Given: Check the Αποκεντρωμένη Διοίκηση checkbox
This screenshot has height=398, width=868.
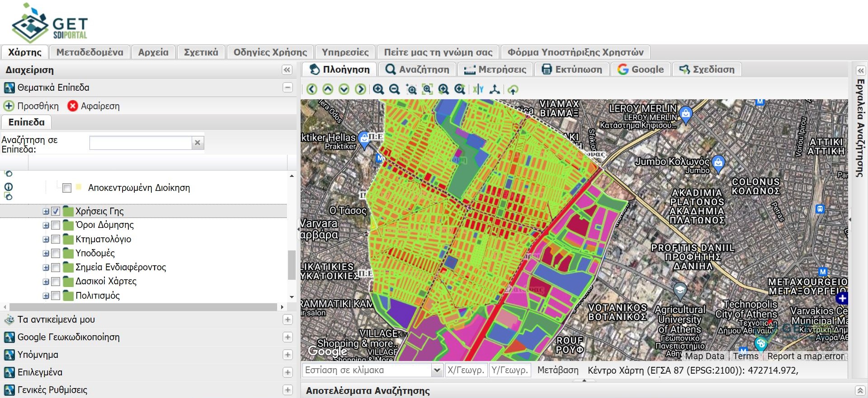Looking at the screenshot, I should coord(67,188).
